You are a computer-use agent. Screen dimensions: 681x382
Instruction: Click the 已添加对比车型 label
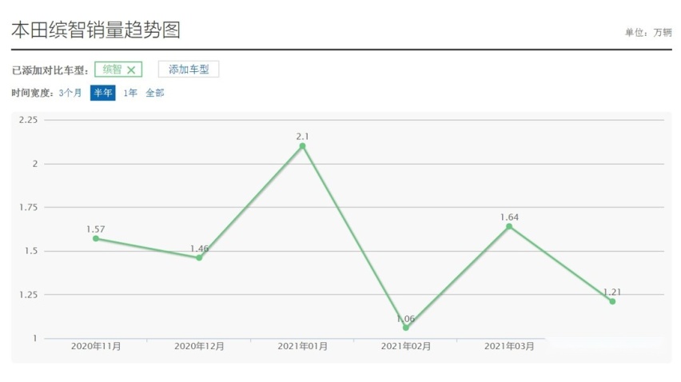(x=50, y=70)
